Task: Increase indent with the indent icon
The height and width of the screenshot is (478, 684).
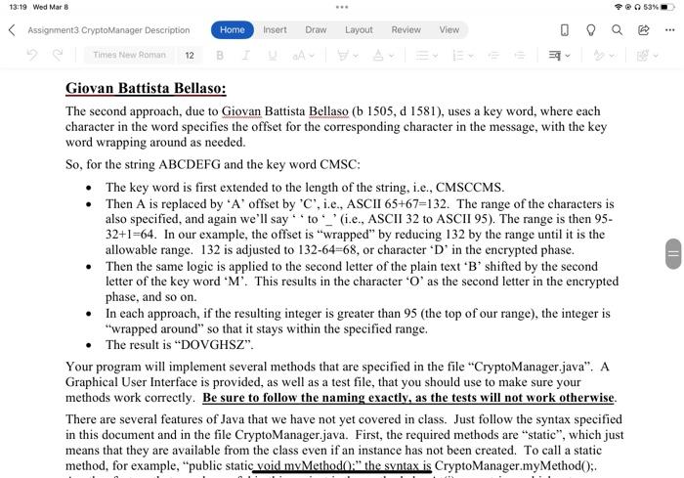Action: 520,56
